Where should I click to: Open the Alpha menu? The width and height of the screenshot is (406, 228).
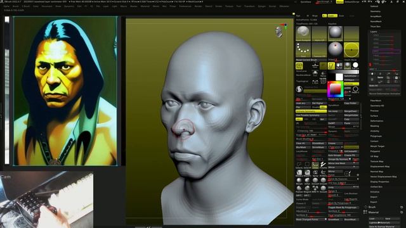click(x=6, y=6)
